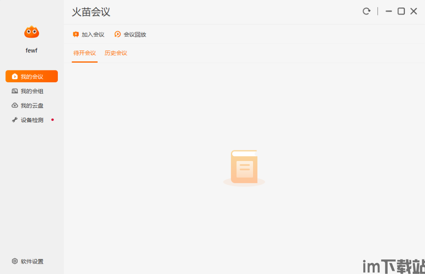Image resolution: width=425 pixels, height=274 pixels.
Task: Click the orange flame mascot avatar
Action: click(31, 32)
